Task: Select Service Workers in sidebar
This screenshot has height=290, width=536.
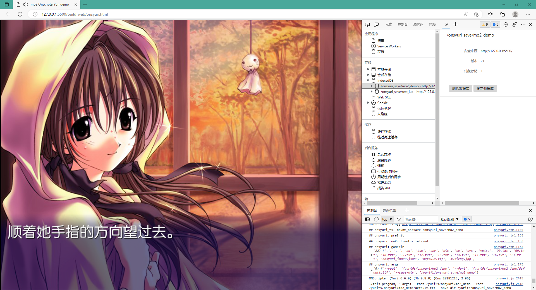Action: 389,46
